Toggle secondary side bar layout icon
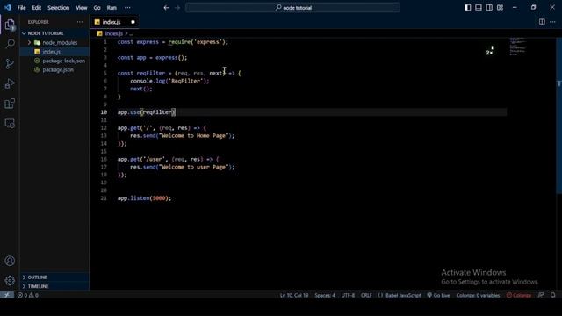 tap(489, 8)
